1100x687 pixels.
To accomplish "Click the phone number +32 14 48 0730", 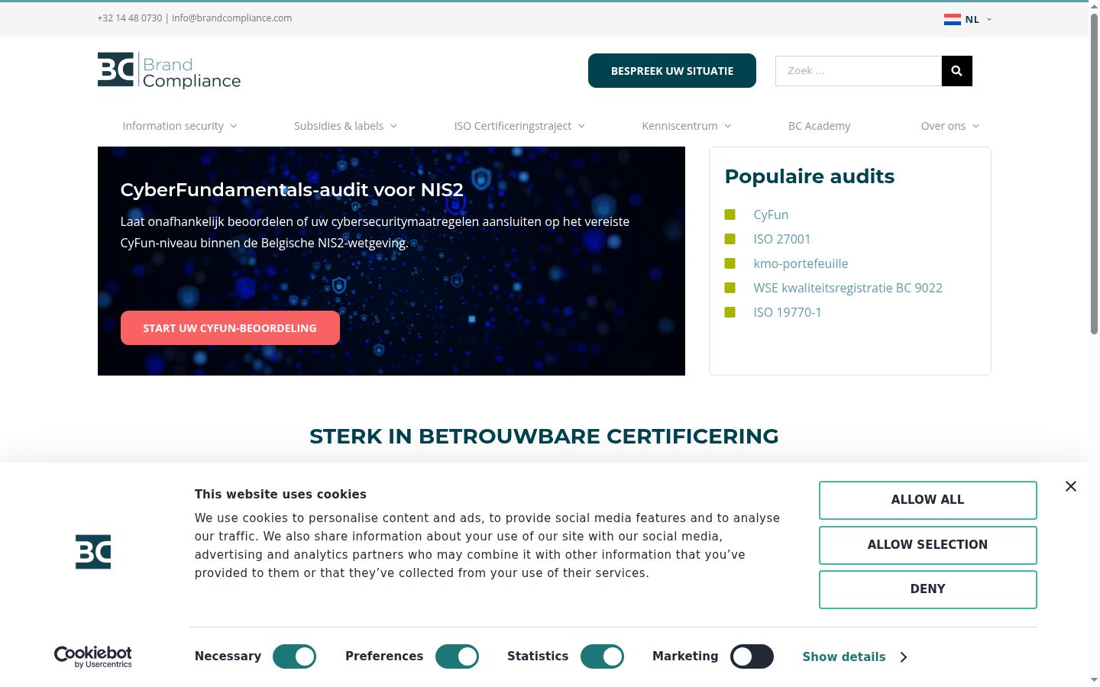I will coord(130,18).
